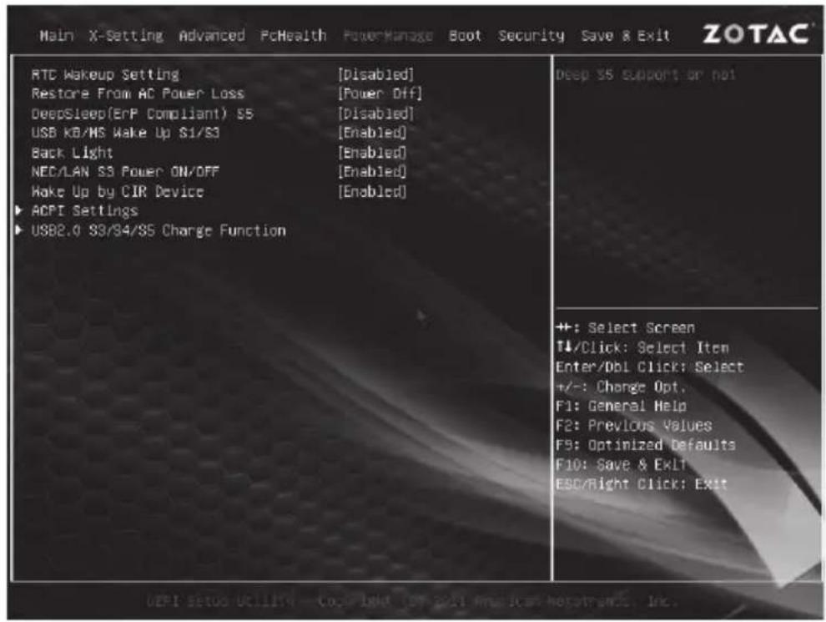This screenshot has width=826, height=622.
Task: Select the Restore From AC Power Loss label
Action: [138, 94]
